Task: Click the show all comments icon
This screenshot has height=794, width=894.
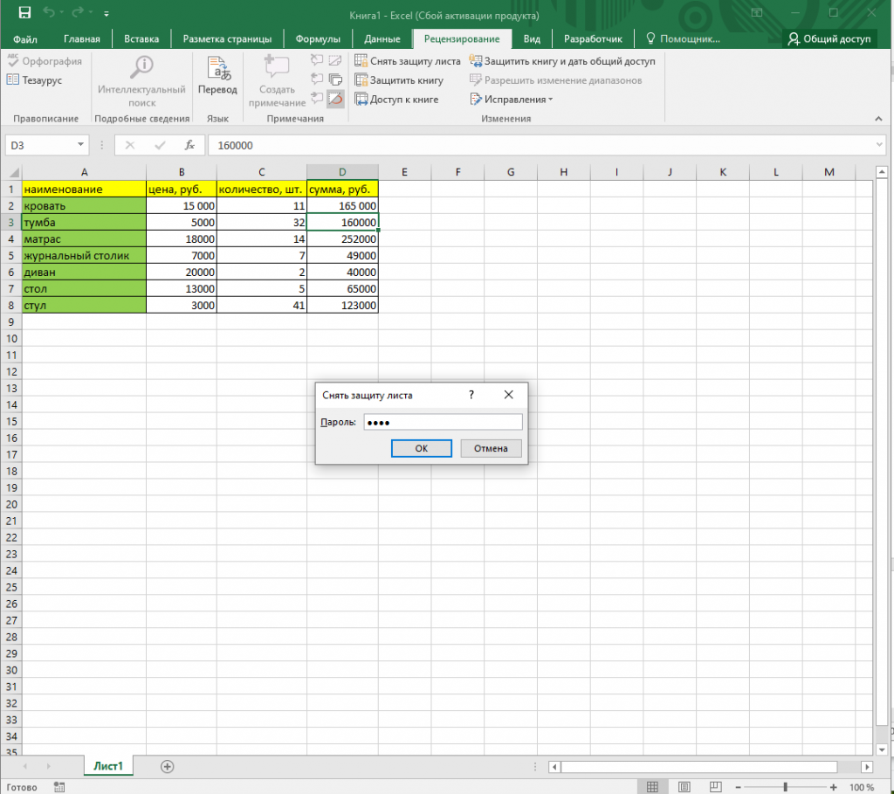Action: [x=335, y=79]
